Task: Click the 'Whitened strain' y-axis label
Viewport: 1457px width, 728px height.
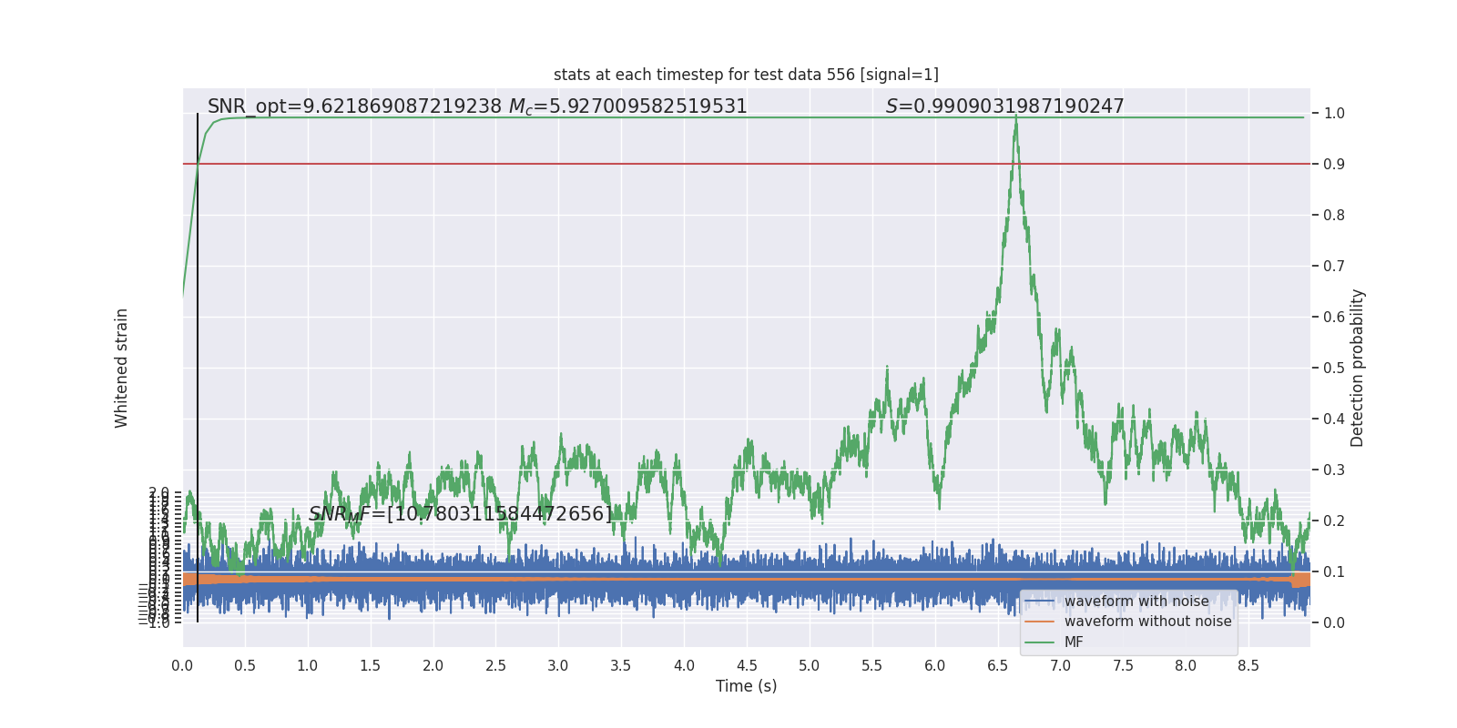Action: coord(122,368)
